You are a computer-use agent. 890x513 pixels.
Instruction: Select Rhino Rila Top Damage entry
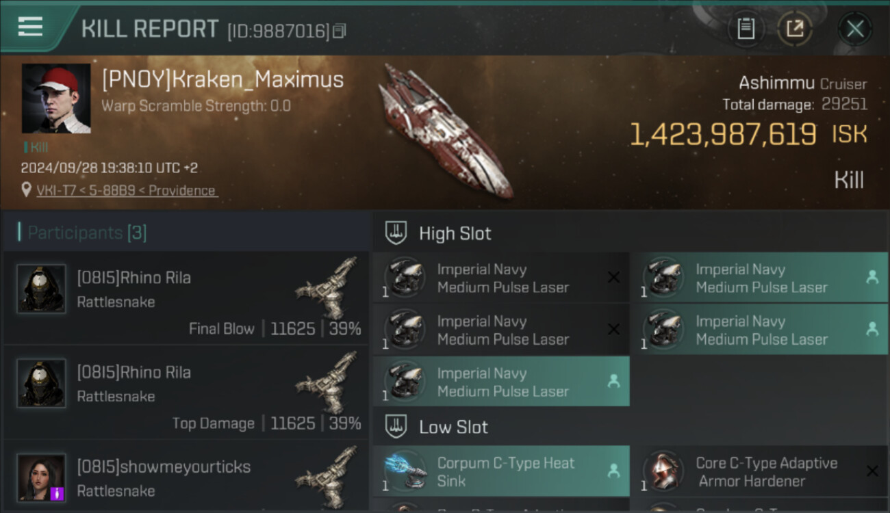click(186, 393)
